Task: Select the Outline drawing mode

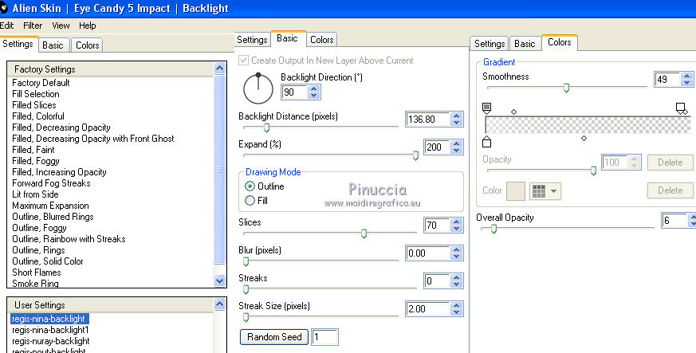Action: pos(250,186)
